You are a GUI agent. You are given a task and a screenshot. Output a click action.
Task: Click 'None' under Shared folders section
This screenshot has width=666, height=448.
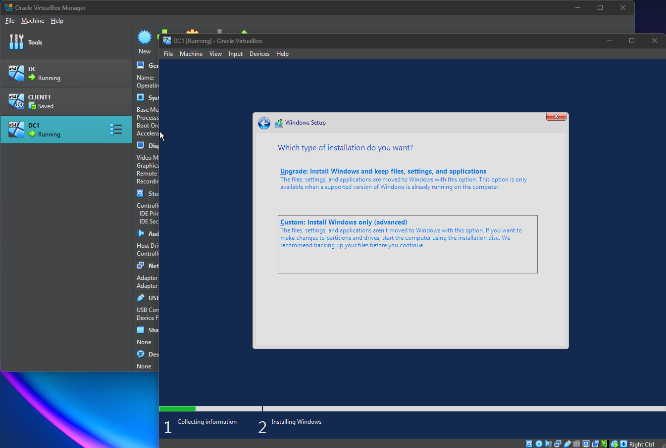coord(144,342)
